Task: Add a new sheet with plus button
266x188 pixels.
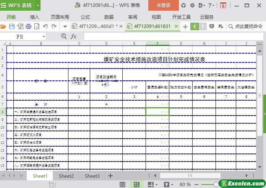Action: point(110,176)
